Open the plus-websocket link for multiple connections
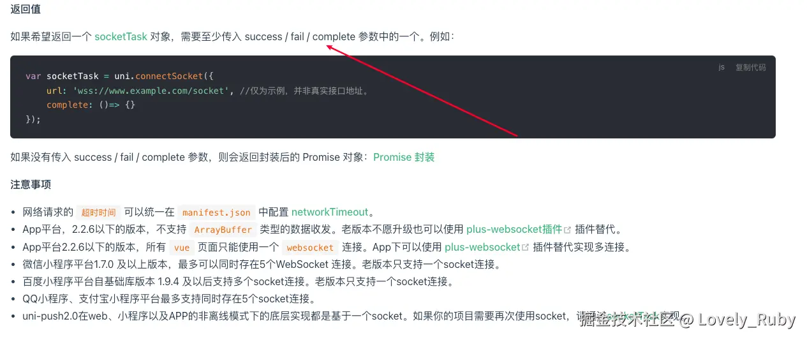This screenshot has width=807, height=340. pos(482,247)
